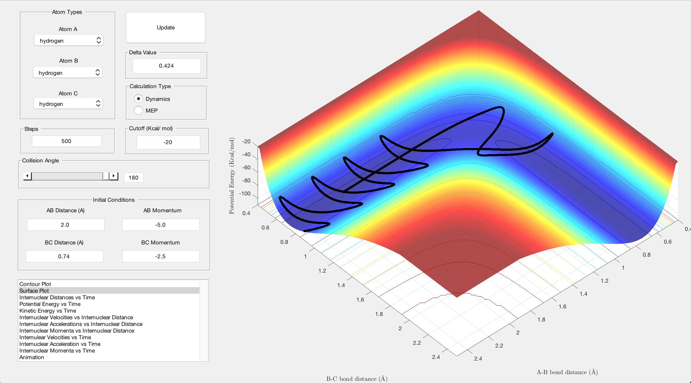Click the collision angle slider thumb
Screen dimensions: 691x383
tap(106, 176)
